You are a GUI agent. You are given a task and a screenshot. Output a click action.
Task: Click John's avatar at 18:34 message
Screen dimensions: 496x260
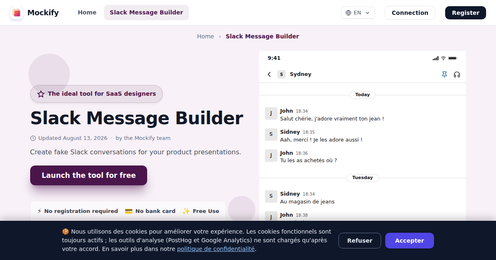(271, 113)
